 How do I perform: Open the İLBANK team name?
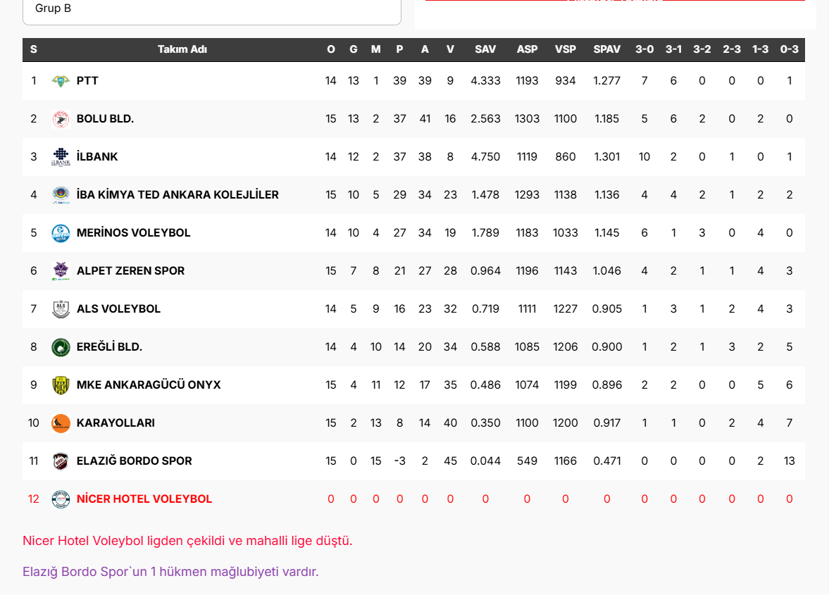point(97,157)
